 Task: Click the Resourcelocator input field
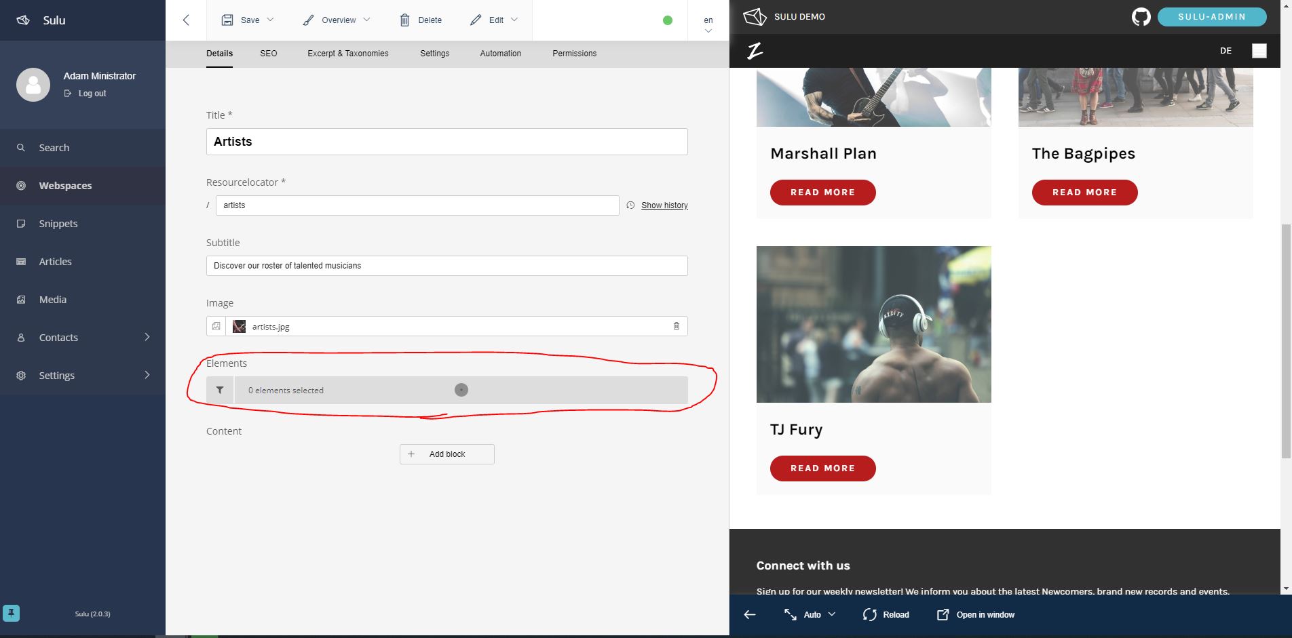pos(417,205)
